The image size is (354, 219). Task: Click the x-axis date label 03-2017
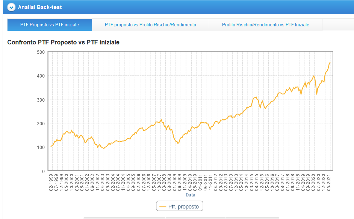[277, 182]
